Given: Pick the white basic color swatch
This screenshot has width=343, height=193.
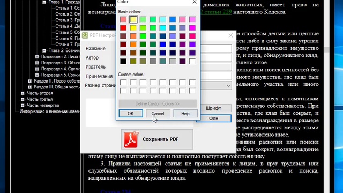Looking at the screenshot, I should tap(192, 61).
